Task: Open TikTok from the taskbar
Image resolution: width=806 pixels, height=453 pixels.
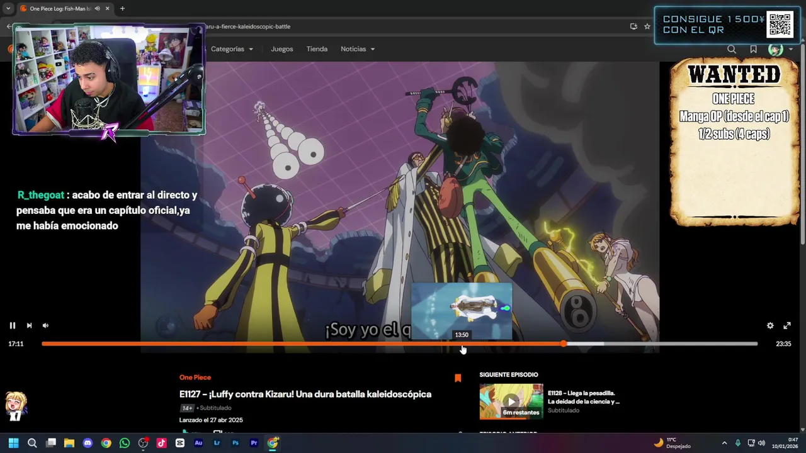Action: click(x=162, y=443)
